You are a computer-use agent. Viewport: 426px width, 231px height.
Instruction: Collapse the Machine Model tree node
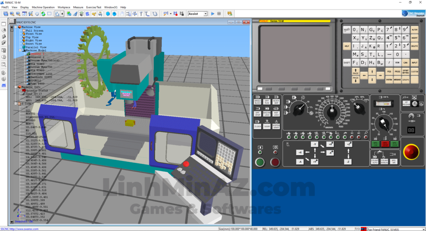20,50
